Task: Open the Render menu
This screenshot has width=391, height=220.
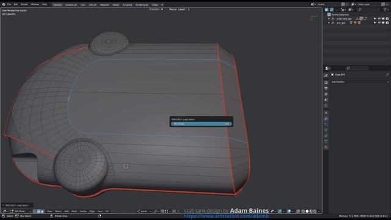Action: (24, 4)
